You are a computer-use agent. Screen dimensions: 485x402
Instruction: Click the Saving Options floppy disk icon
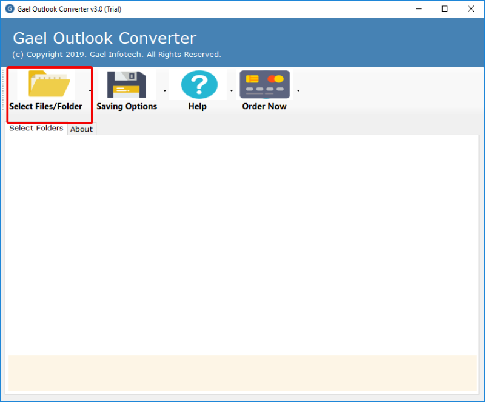(127, 84)
